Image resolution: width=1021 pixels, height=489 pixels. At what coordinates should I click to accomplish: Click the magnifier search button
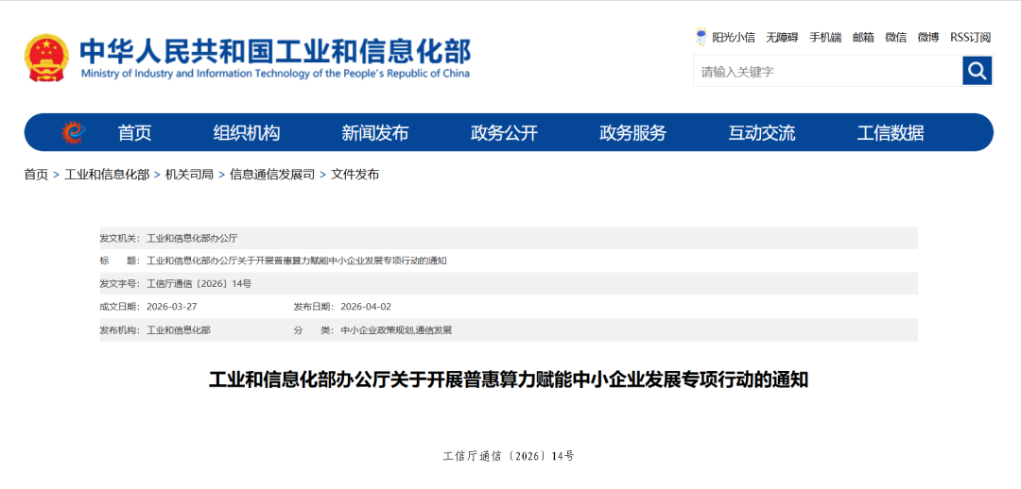click(977, 71)
